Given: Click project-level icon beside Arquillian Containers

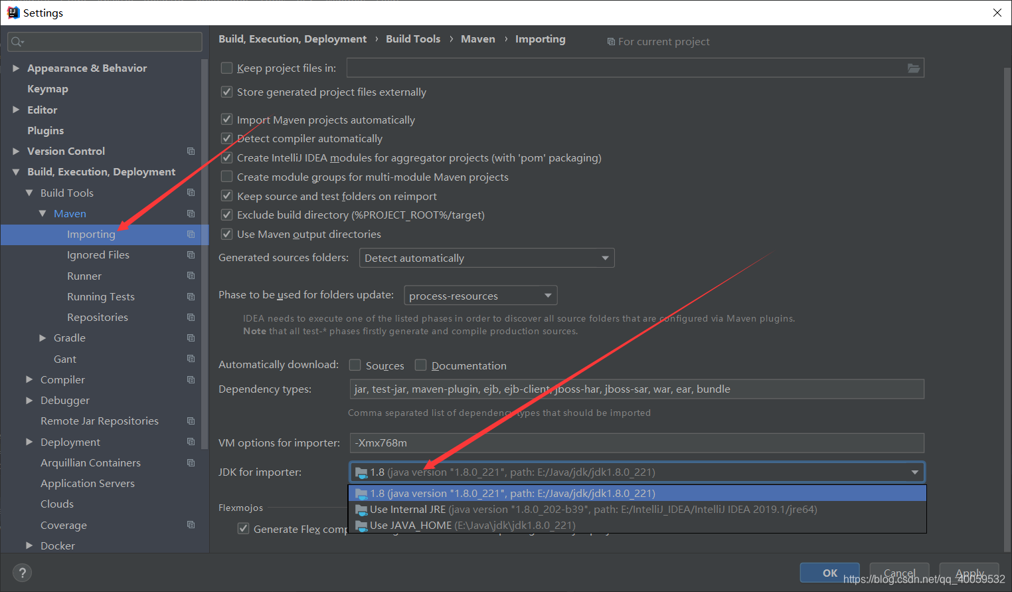Looking at the screenshot, I should tap(191, 463).
